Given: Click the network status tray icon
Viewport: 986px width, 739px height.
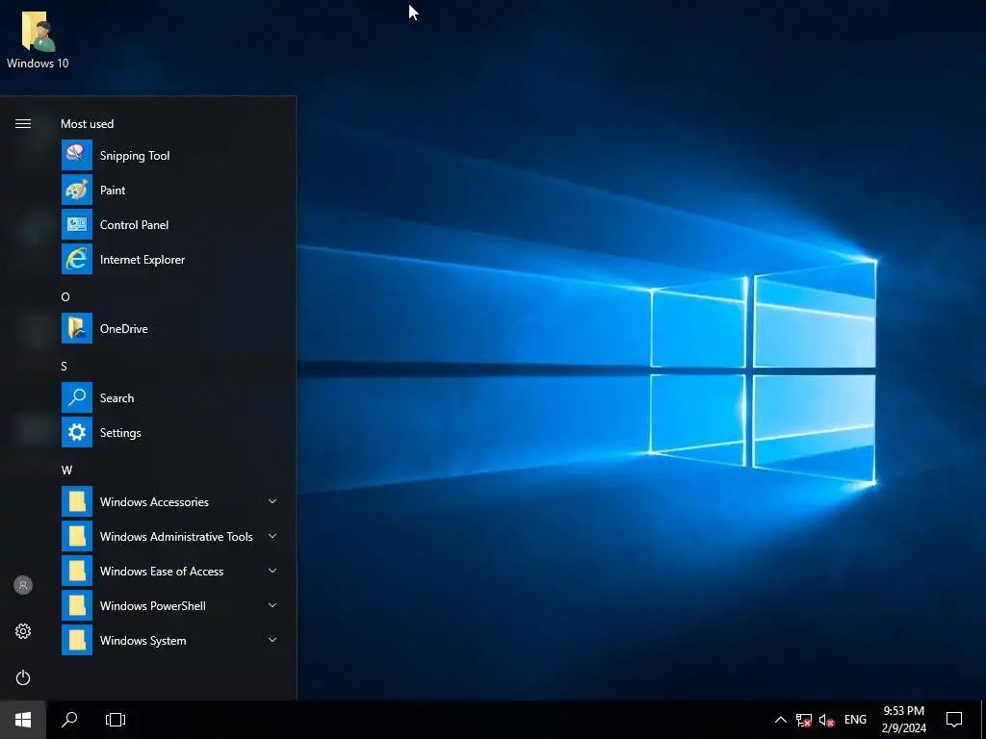Looking at the screenshot, I should (803, 720).
